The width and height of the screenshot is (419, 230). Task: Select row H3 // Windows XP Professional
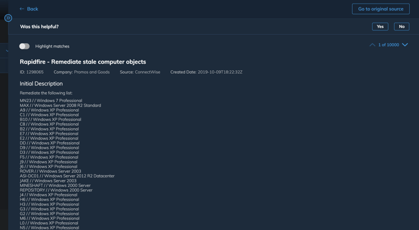click(49, 204)
